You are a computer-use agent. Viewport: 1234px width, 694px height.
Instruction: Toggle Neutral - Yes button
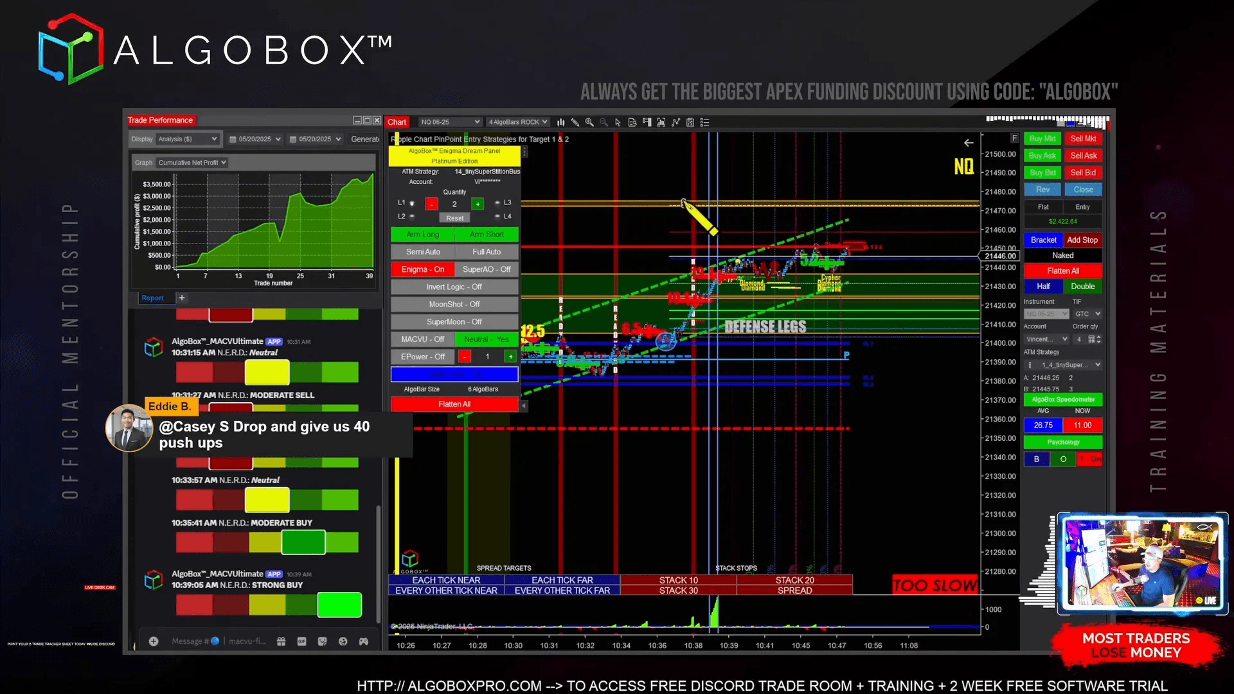(487, 339)
